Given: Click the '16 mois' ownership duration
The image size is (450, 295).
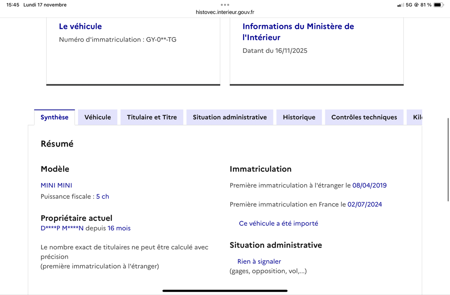Looking at the screenshot, I should tap(119, 228).
